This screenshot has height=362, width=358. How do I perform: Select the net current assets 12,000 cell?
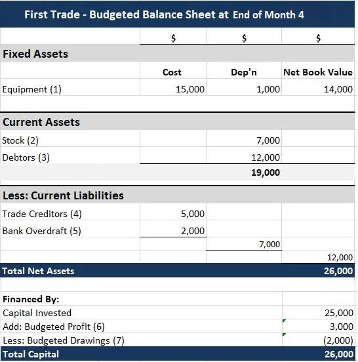318,257
